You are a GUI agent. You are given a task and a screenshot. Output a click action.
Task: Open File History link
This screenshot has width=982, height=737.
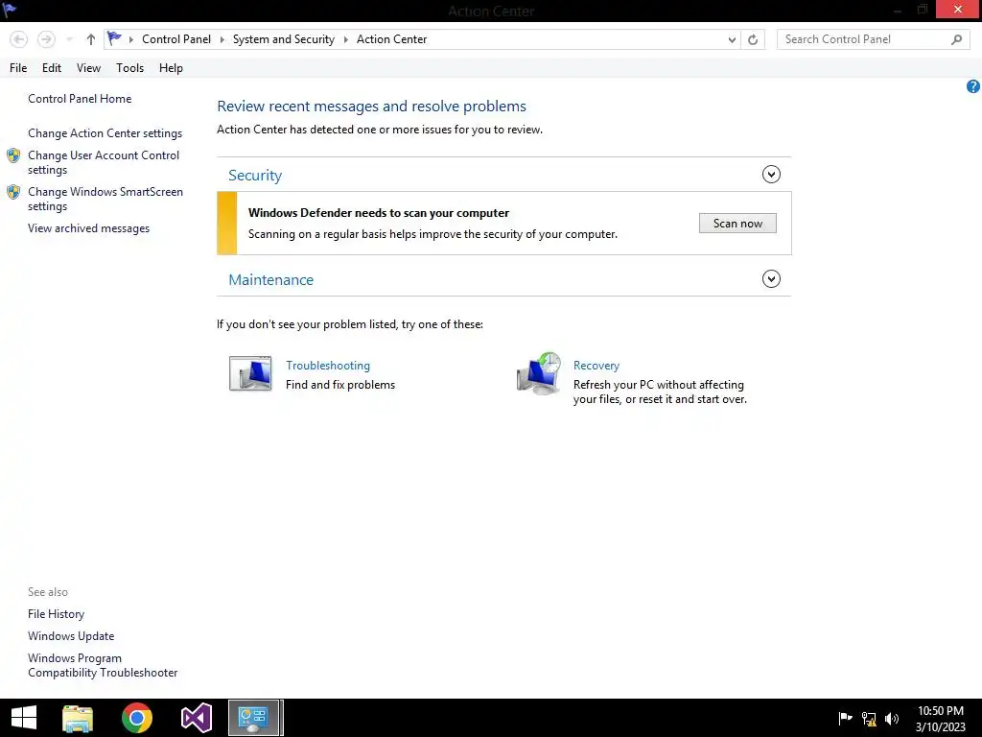coord(56,613)
